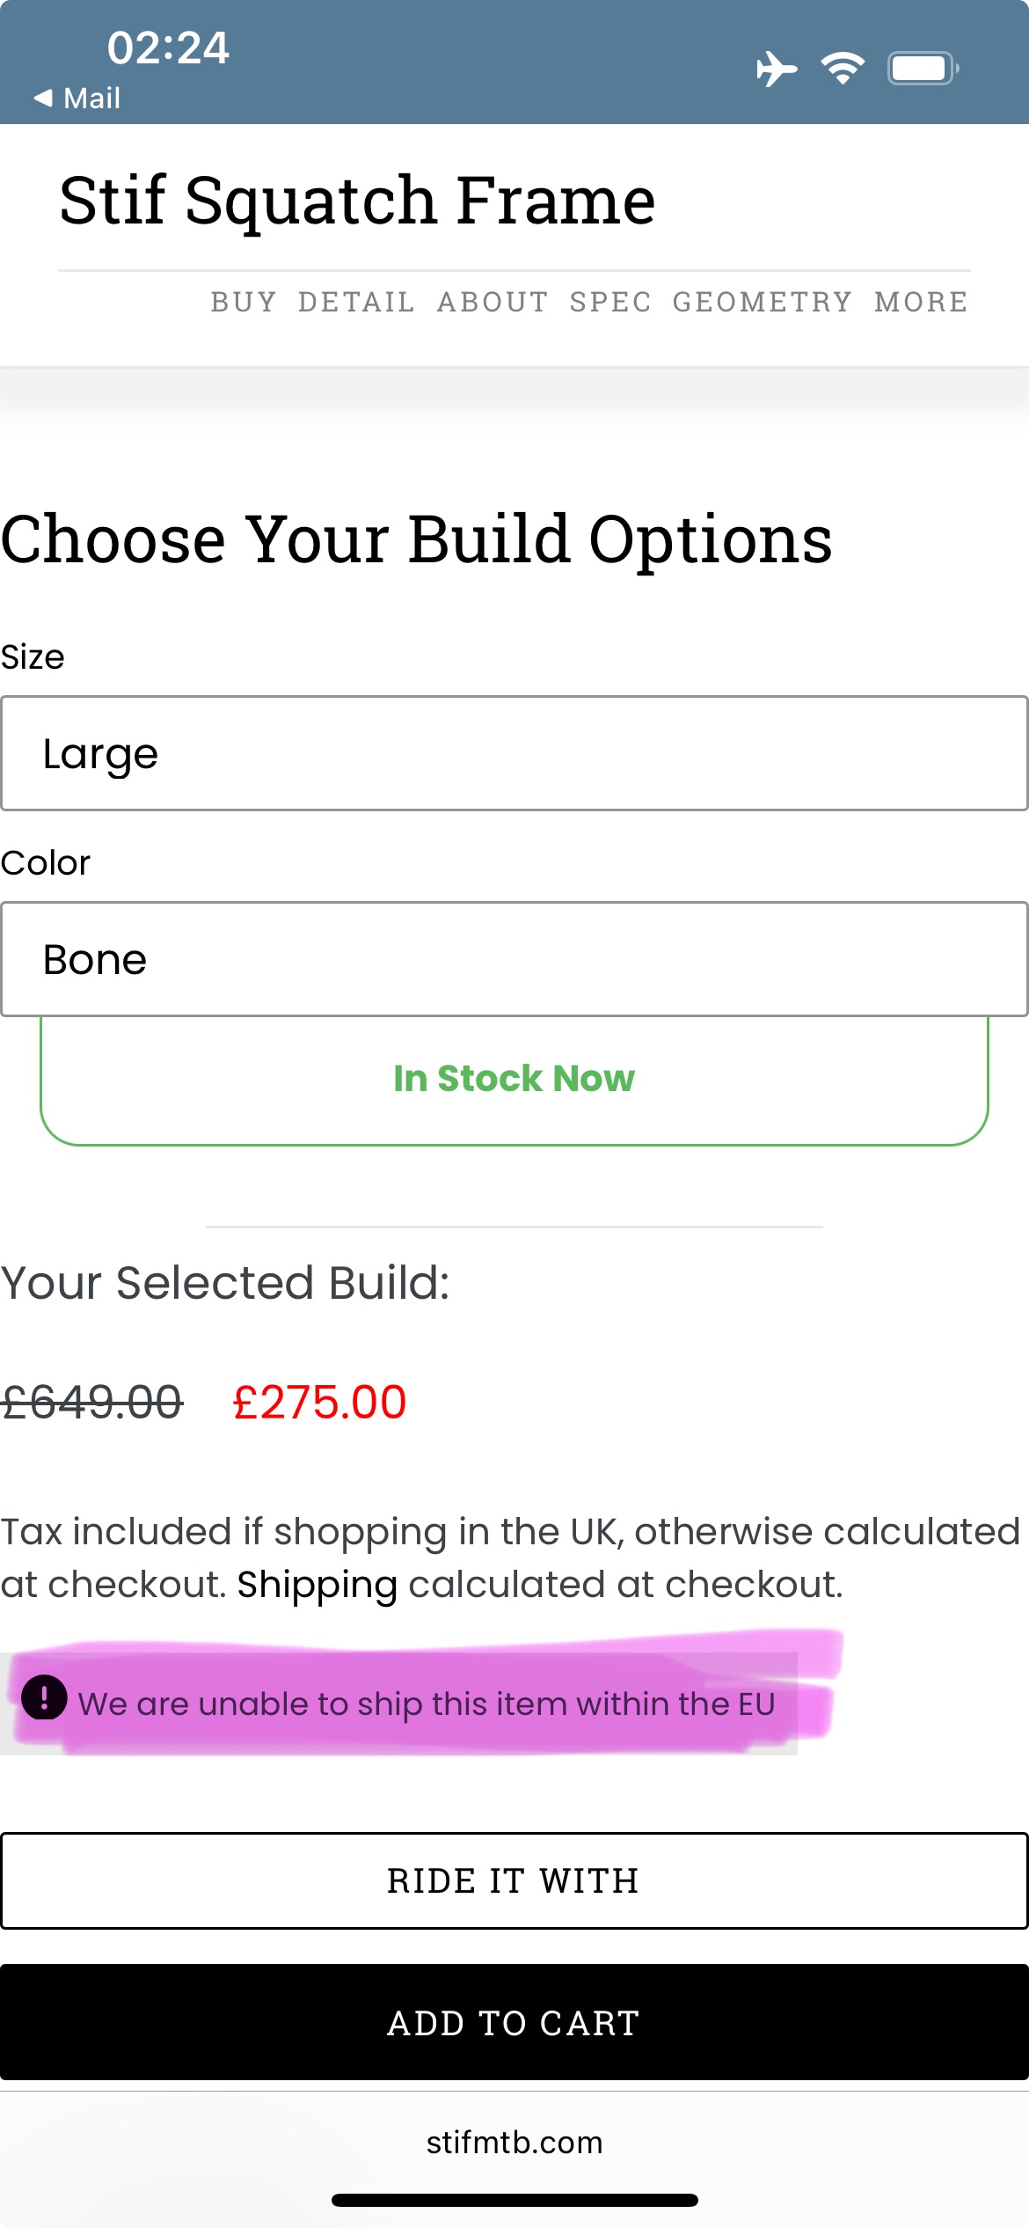Jump to the DETAIL section
The width and height of the screenshot is (1029, 2228).
[x=356, y=302]
